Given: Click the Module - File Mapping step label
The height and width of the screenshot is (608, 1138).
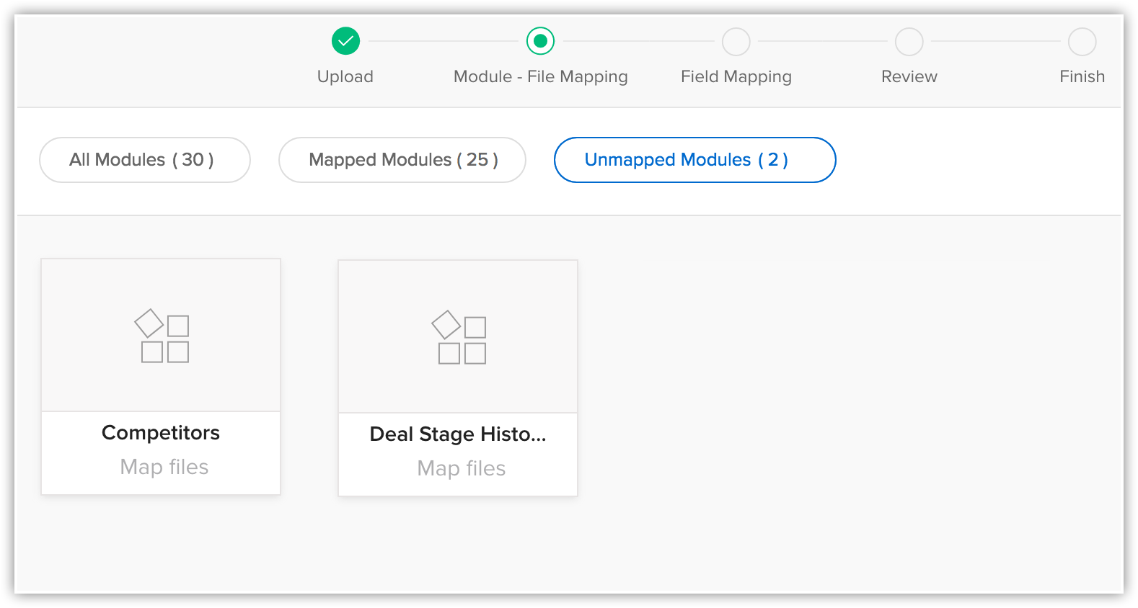Looking at the screenshot, I should (x=540, y=76).
